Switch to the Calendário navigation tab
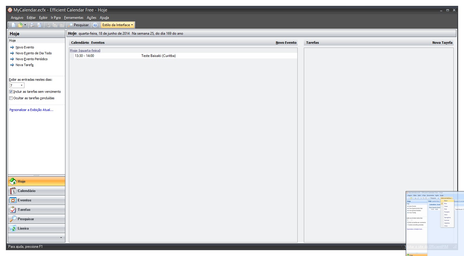 coord(37,191)
